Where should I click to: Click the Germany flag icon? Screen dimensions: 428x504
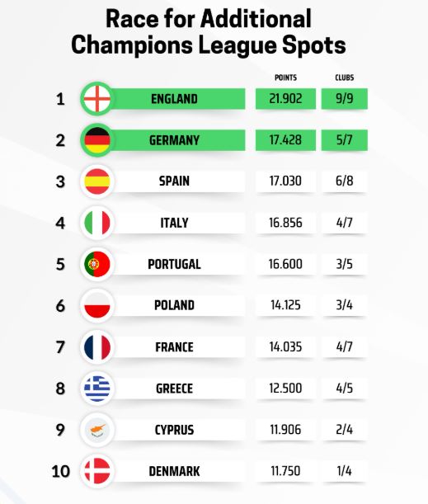click(x=97, y=140)
